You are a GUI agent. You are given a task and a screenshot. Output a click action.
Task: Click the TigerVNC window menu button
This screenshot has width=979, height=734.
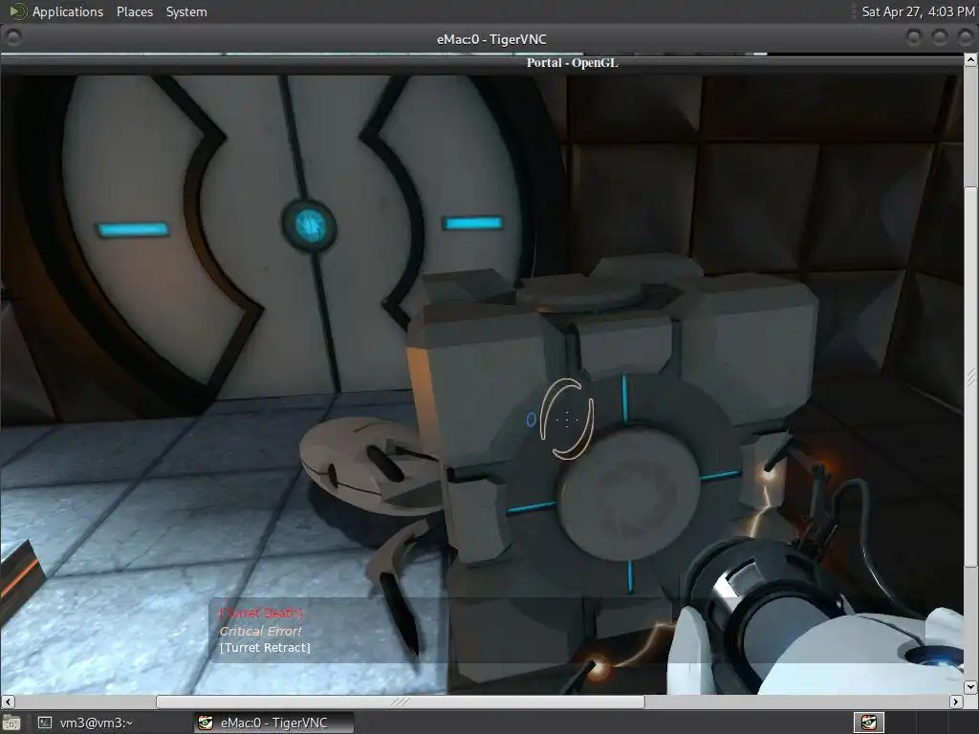13,38
